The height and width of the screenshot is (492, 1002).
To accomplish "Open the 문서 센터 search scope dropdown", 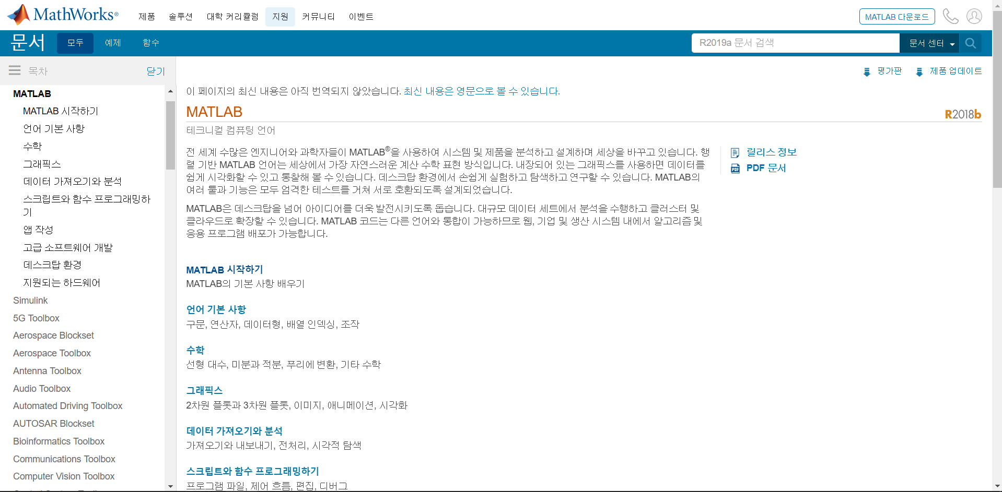I will [x=929, y=43].
